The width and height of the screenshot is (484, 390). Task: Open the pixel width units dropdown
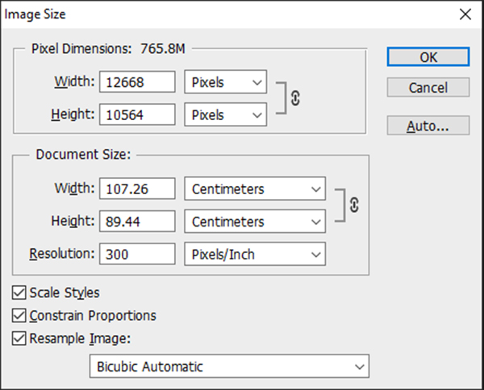click(226, 82)
